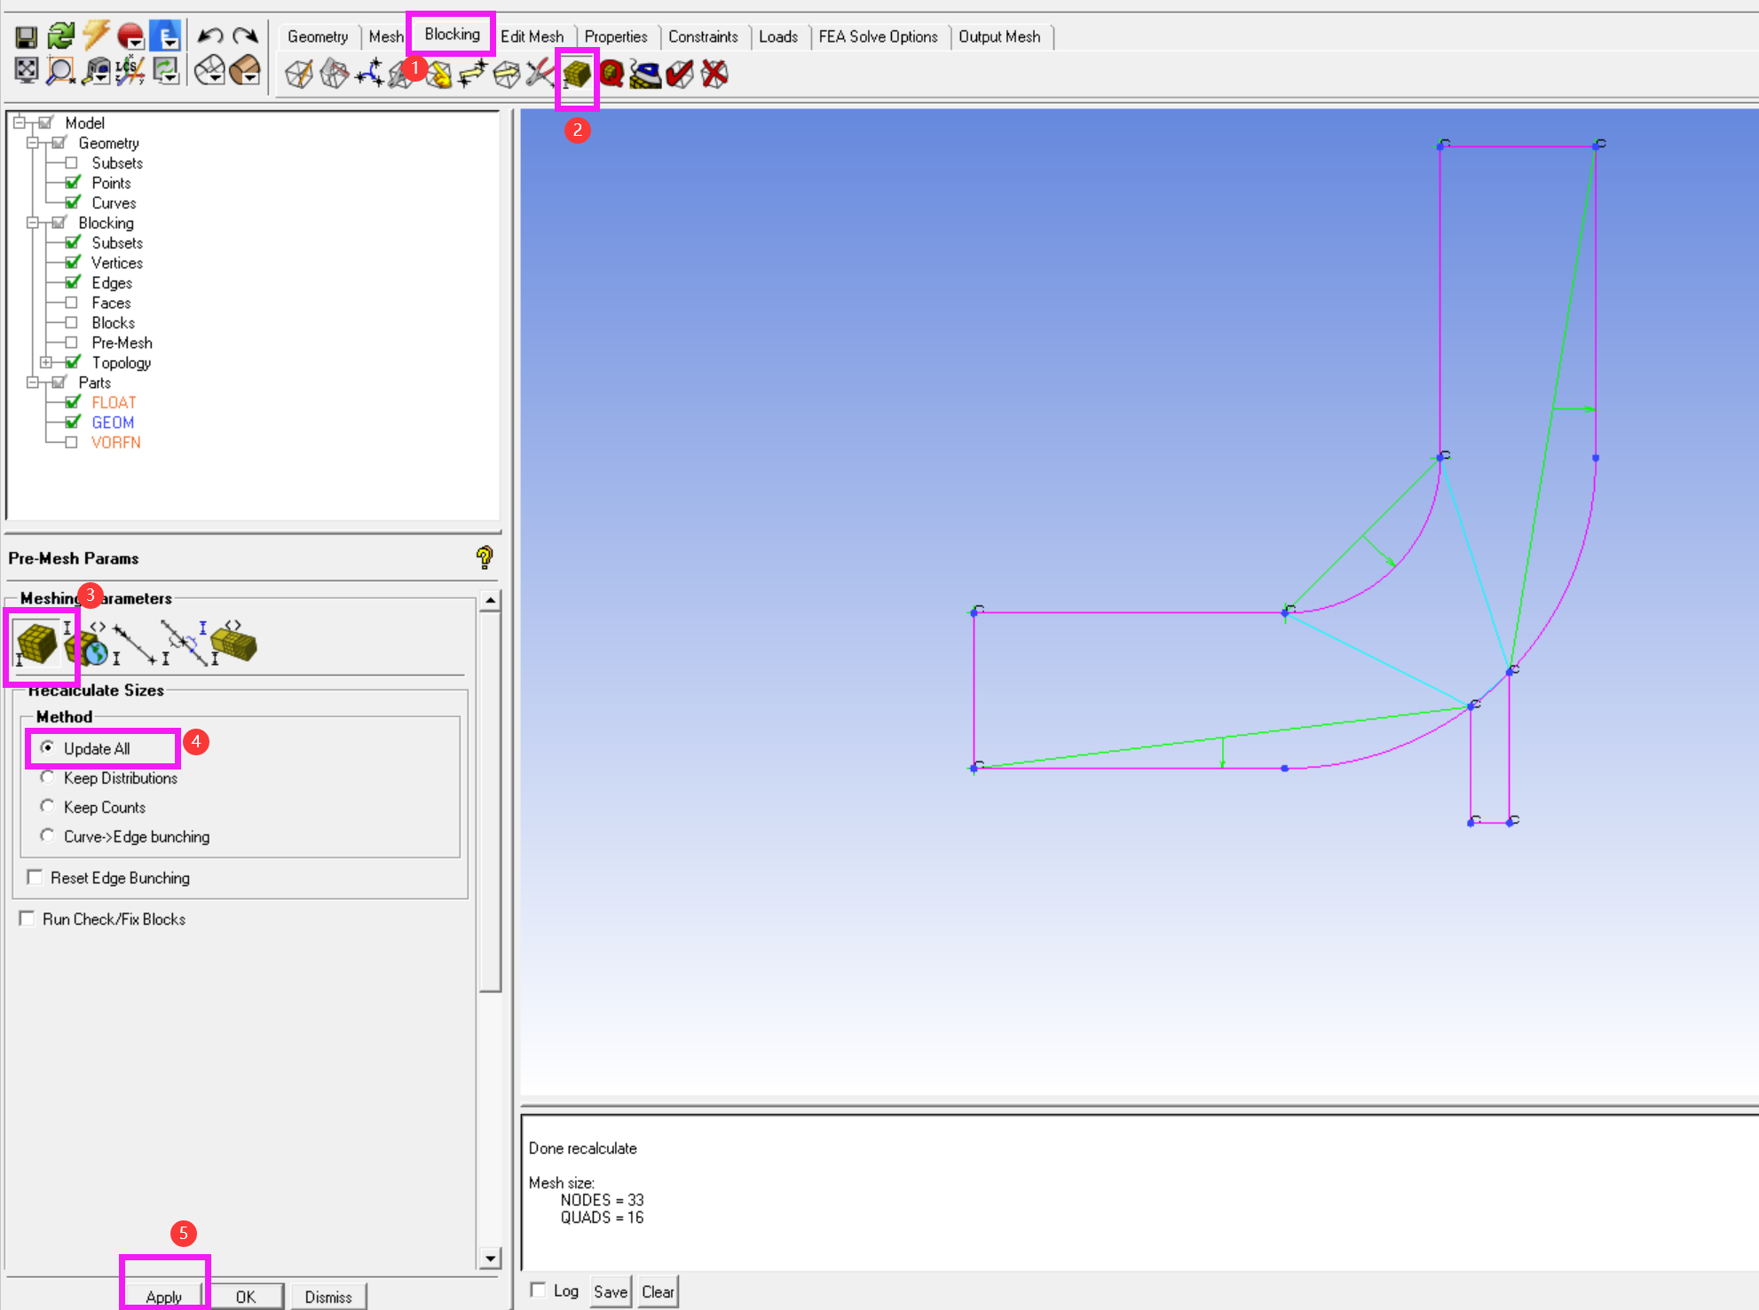Open the Output Mesh tab
The width and height of the screenshot is (1759, 1310).
tap(998, 36)
